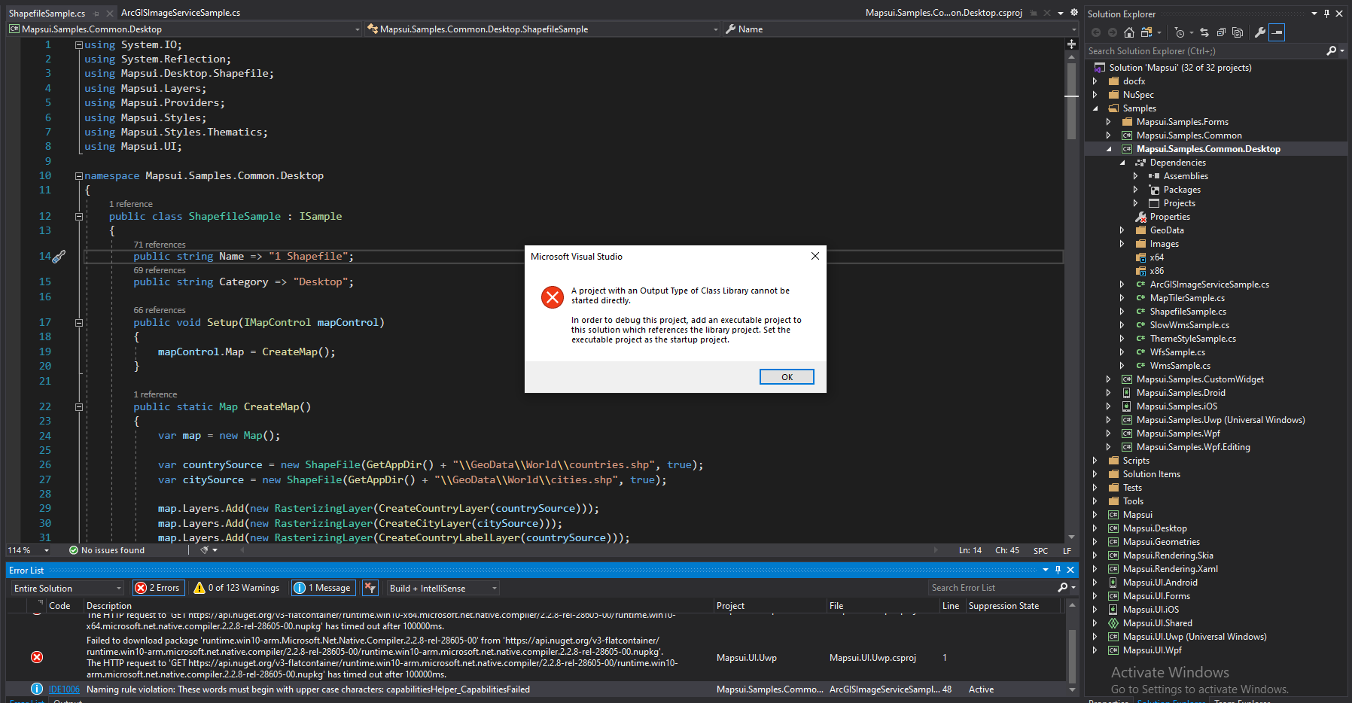This screenshot has width=1352, height=703.
Task: Toggle the 2 Errors filter
Action: click(157, 588)
